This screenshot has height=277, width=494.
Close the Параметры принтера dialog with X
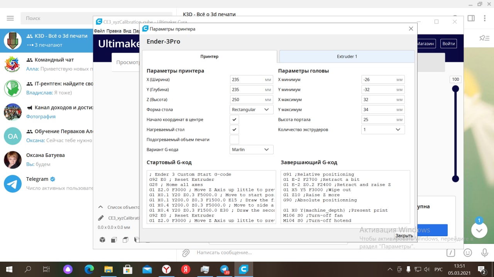click(x=411, y=29)
